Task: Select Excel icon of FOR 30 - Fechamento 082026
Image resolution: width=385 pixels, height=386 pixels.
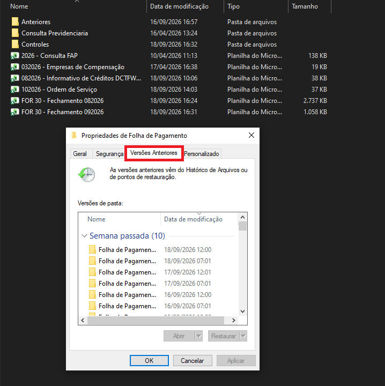Action: [15, 101]
